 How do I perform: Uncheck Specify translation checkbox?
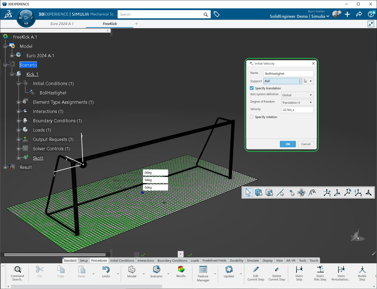pyautogui.click(x=252, y=88)
